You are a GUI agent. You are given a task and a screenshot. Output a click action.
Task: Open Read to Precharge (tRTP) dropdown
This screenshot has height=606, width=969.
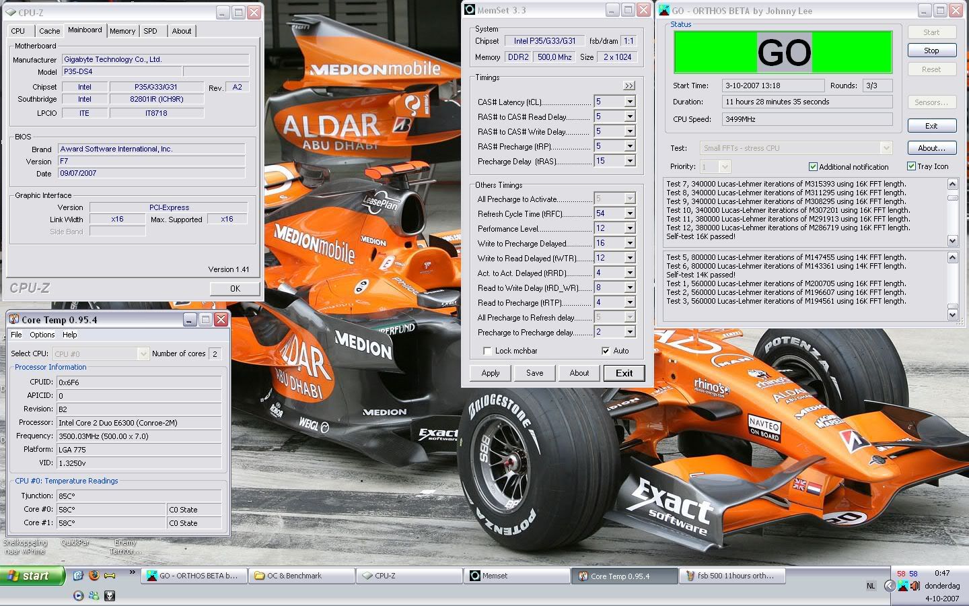pyautogui.click(x=630, y=302)
